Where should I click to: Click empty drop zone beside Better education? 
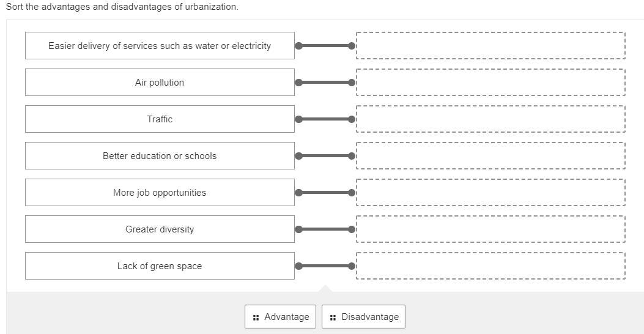tap(490, 156)
